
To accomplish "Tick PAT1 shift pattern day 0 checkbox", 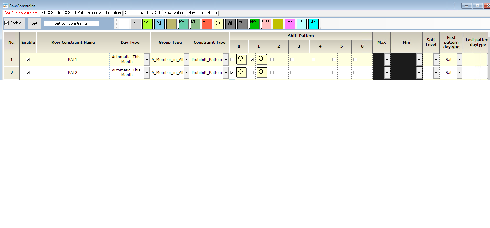I will (232, 60).
